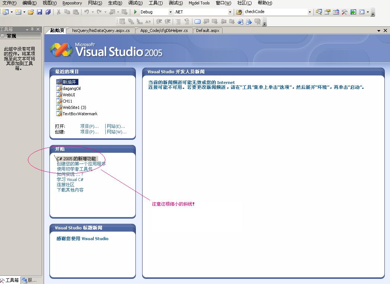Open recent project WebSite1 (3)
Viewport: 390px width, 284px height.
pos(71,107)
